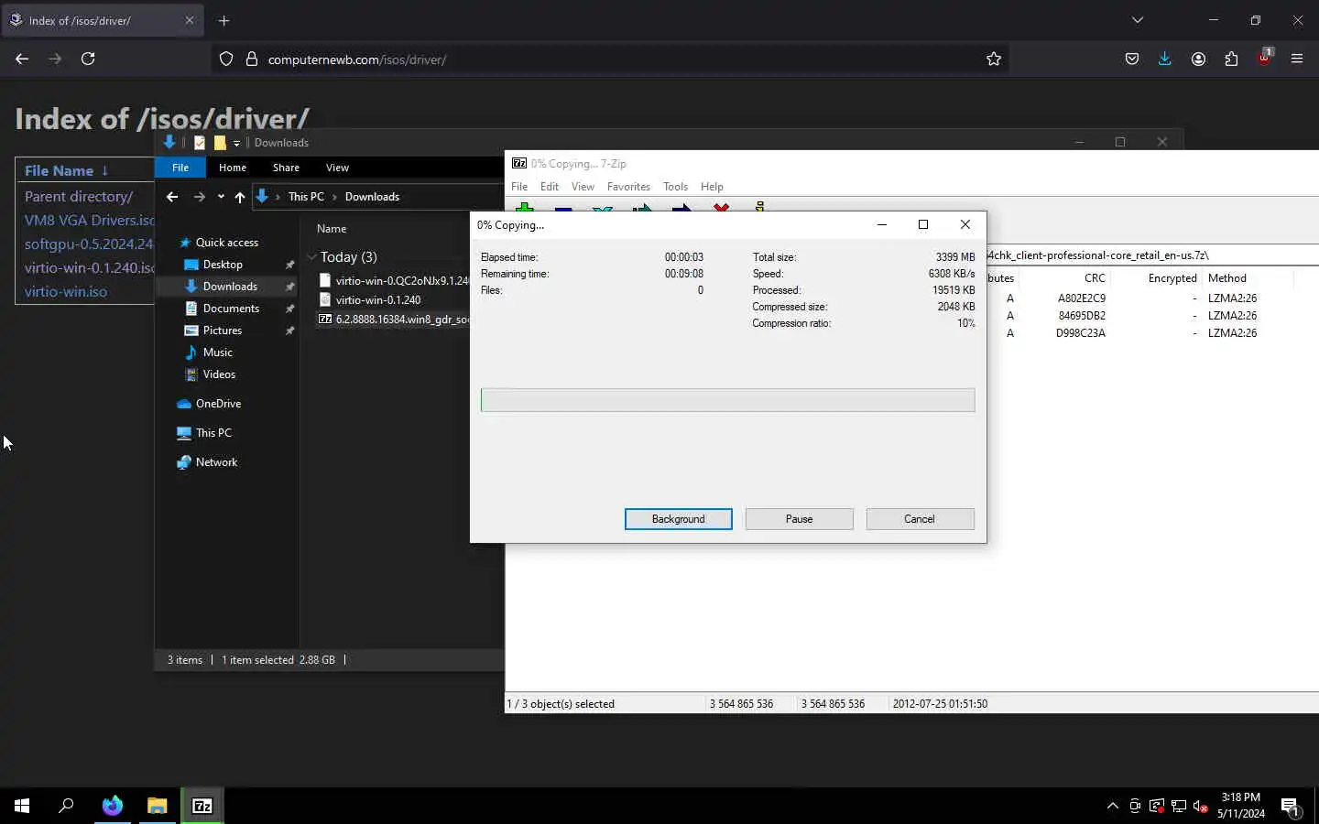Image resolution: width=1319 pixels, height=824 pixels.
Task: Open 7-Zip File menu
Action: pyautogui.click(x=519, y=187)
